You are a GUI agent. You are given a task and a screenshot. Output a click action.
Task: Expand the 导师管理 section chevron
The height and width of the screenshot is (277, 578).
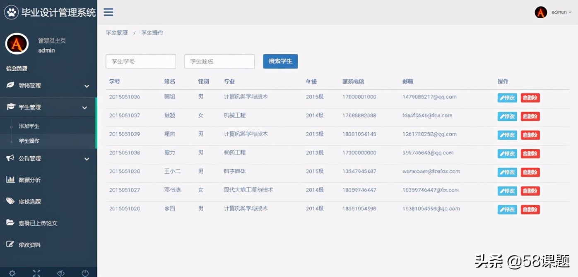[87, 86]
